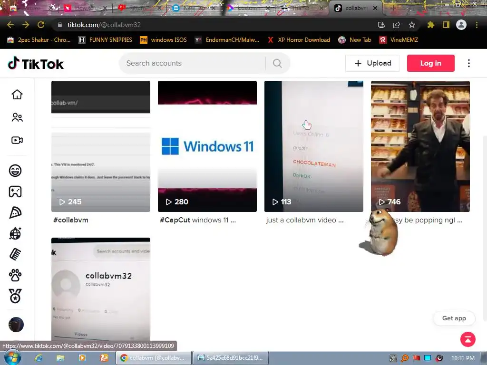Bookmark this page with star icon
Screen dimensions: 487x365
click(x=412, y=25)
